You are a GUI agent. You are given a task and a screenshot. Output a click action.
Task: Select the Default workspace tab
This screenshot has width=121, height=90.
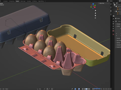click(17, 1)
